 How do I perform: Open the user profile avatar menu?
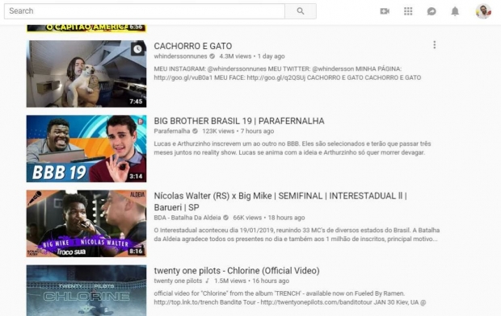tap(483, 11)
